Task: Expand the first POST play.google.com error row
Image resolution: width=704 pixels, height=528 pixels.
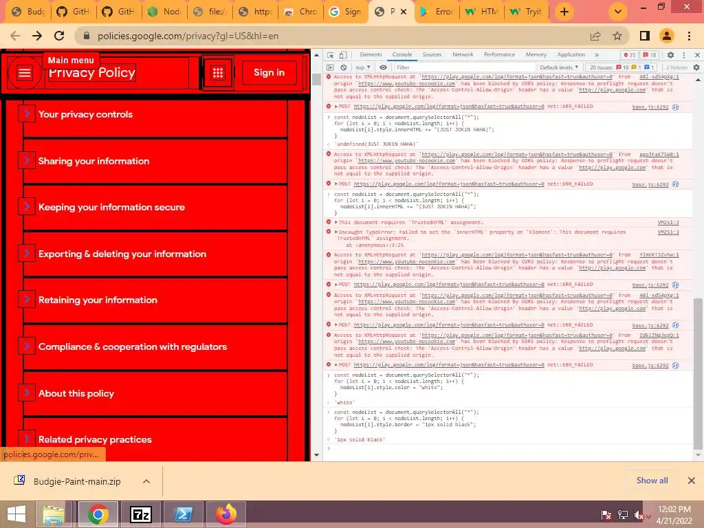Action: [x=335, y=107]
